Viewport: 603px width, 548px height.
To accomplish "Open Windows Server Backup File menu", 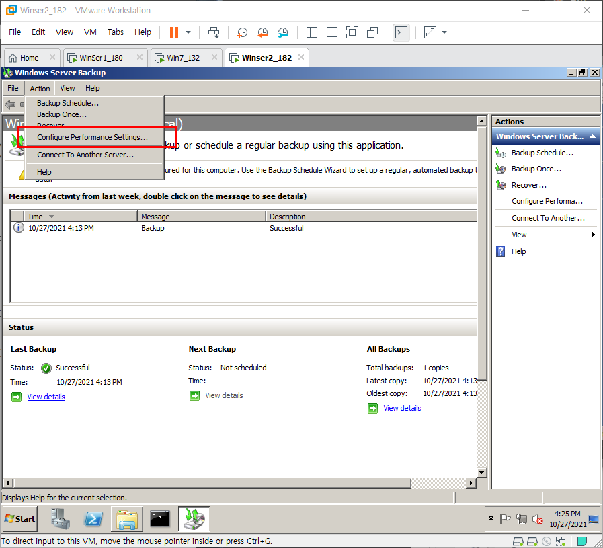I will [13, 88].
